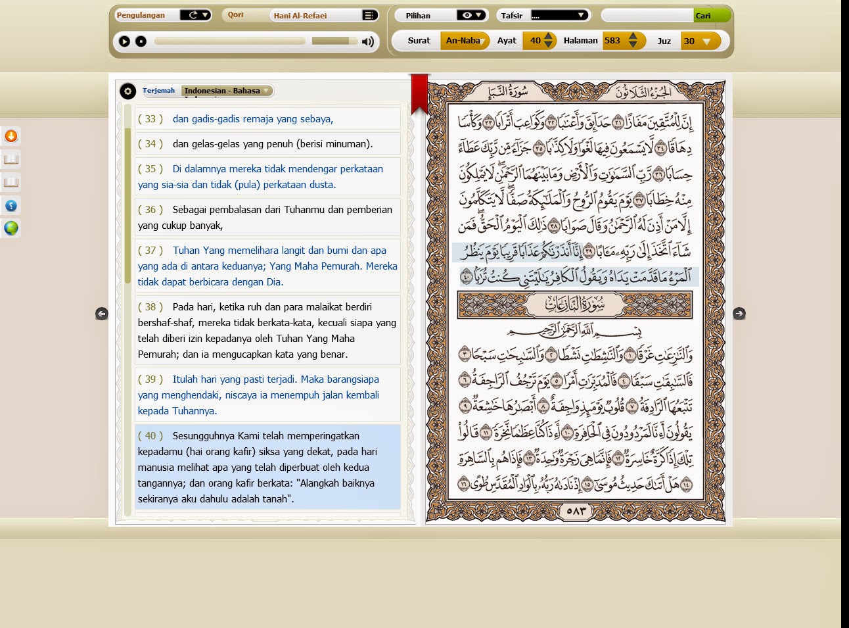
Task: Click the Surat label in navigation bar
Action: pos(419,41)
